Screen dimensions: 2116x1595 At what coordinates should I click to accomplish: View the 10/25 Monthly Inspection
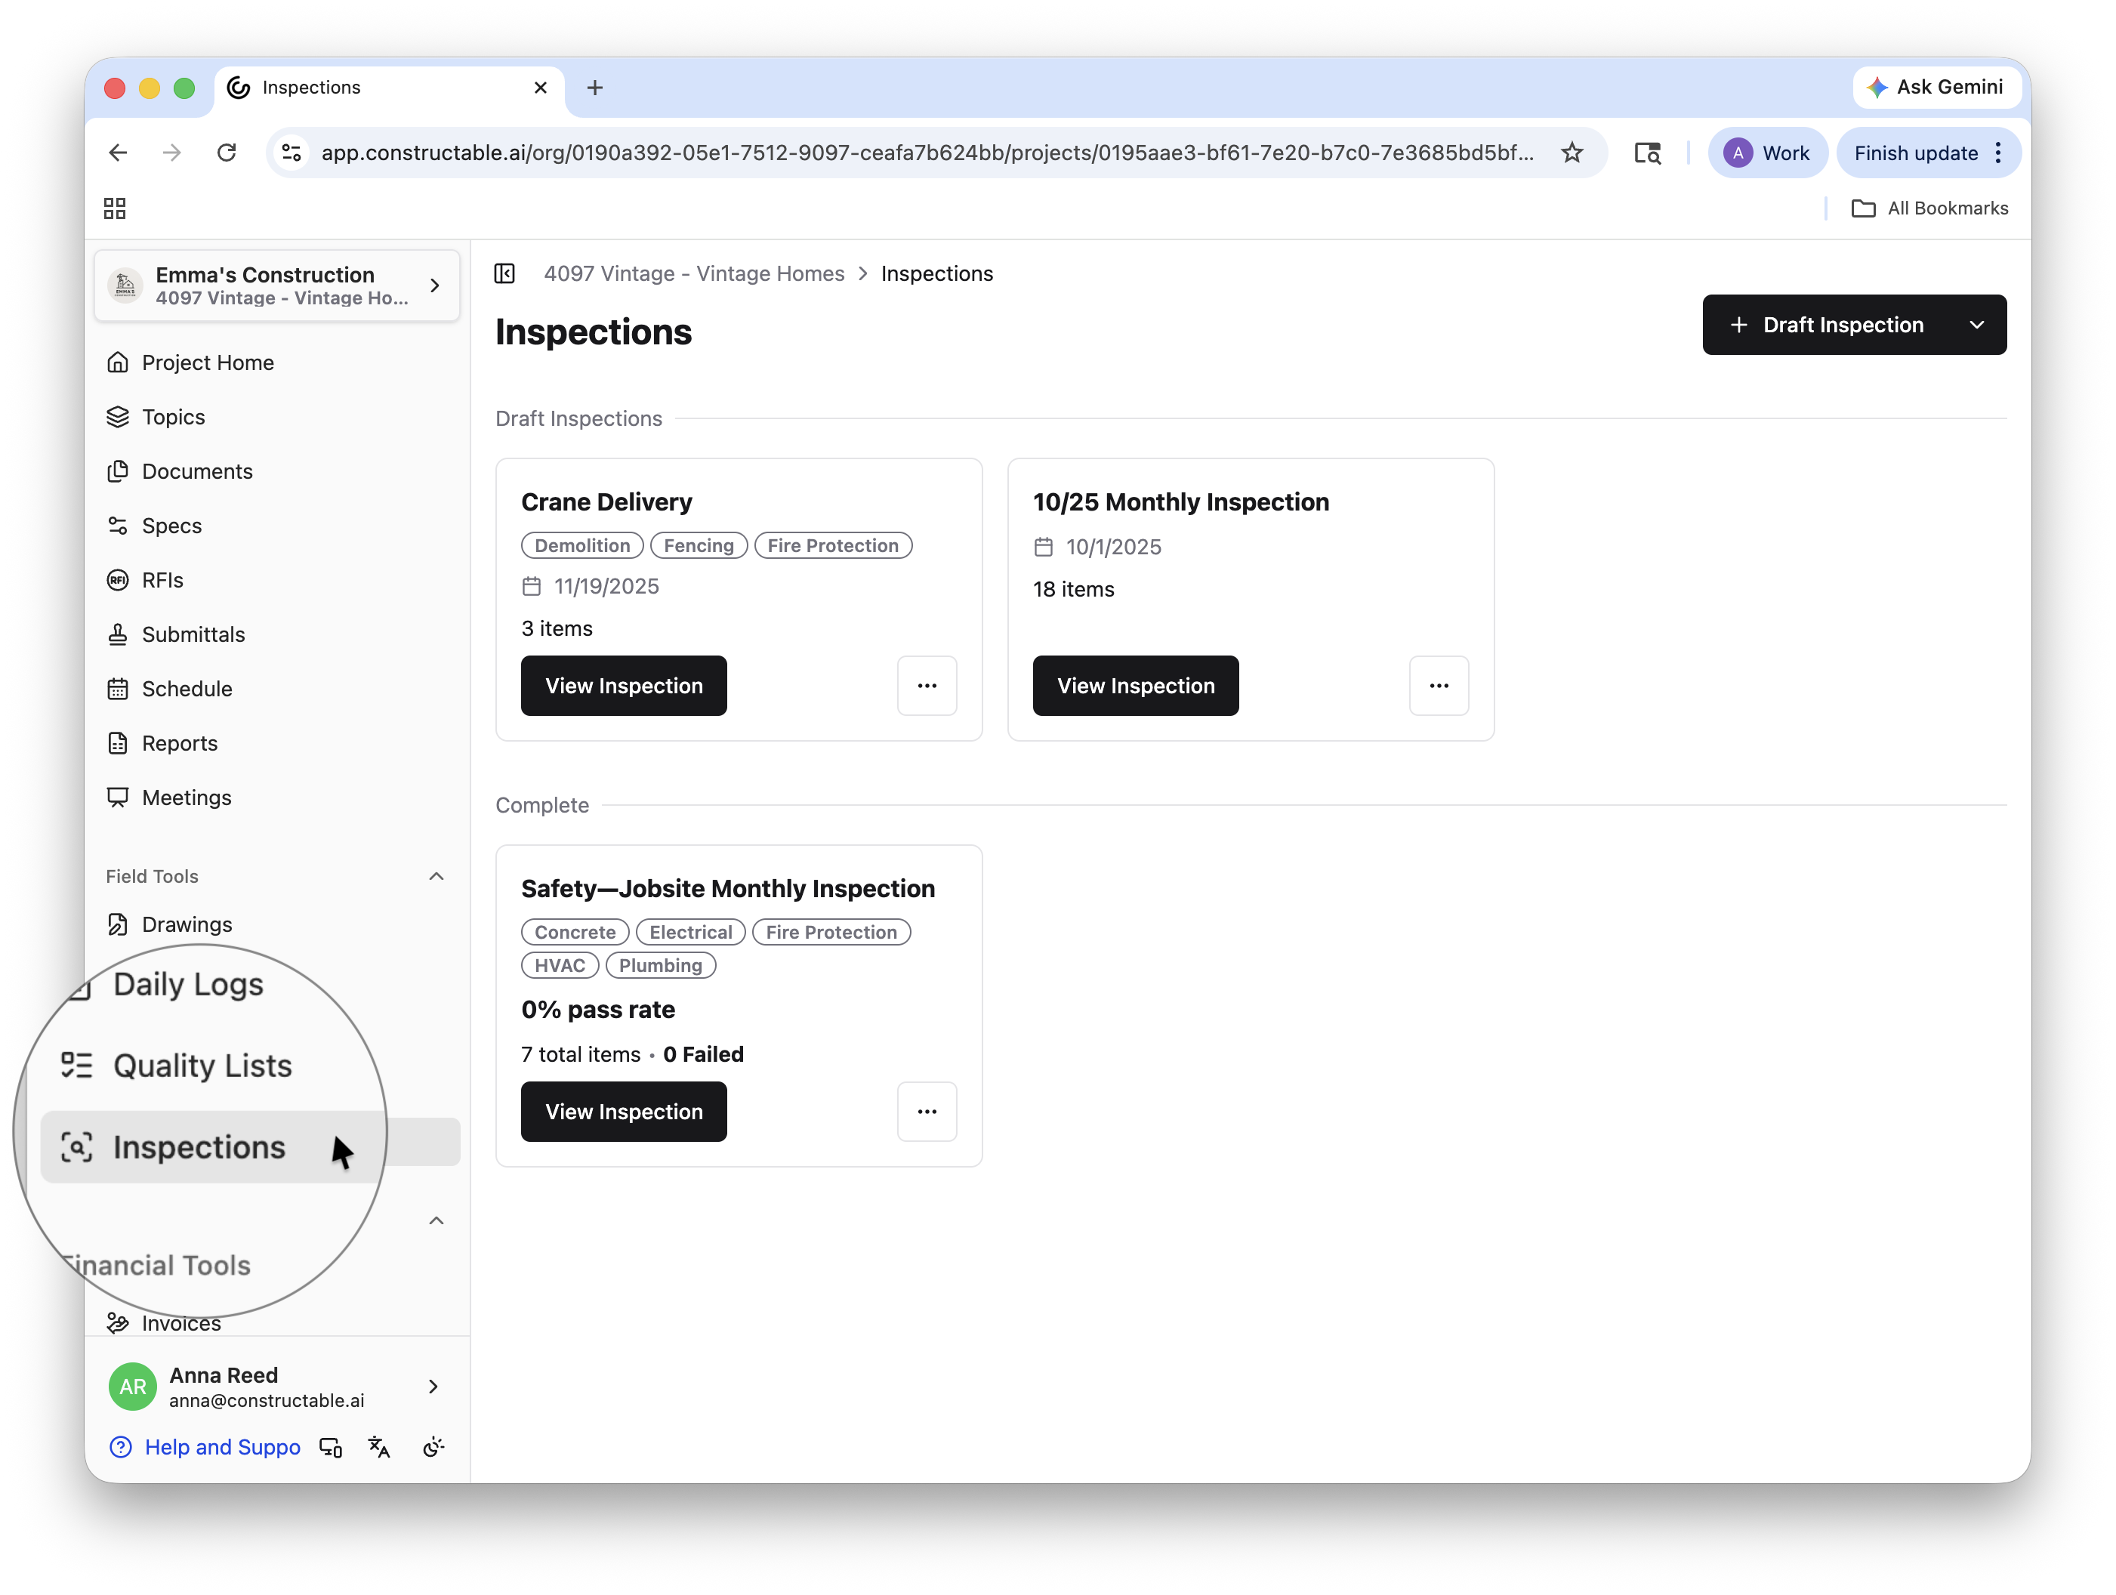(x=1136, y=686)
